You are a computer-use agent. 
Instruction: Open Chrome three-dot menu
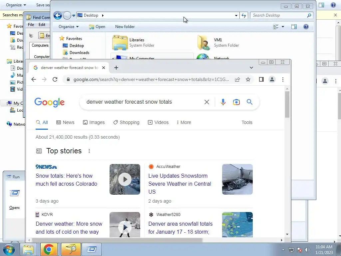click(x=283, y=79)
